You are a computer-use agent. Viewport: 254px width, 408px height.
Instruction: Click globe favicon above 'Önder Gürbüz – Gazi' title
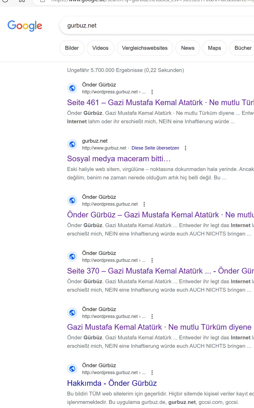coord(72,200)
